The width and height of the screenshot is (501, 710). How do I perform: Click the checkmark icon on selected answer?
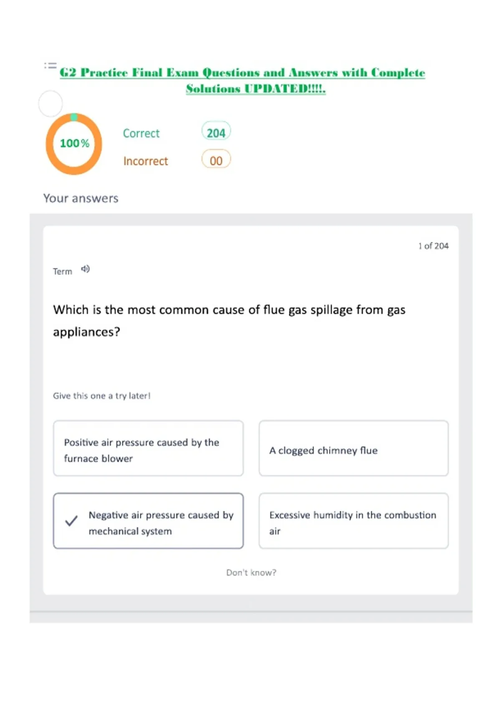point(71,521)
